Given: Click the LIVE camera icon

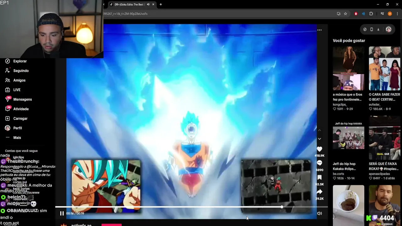Looking at the screenshot, I should 8,90.
